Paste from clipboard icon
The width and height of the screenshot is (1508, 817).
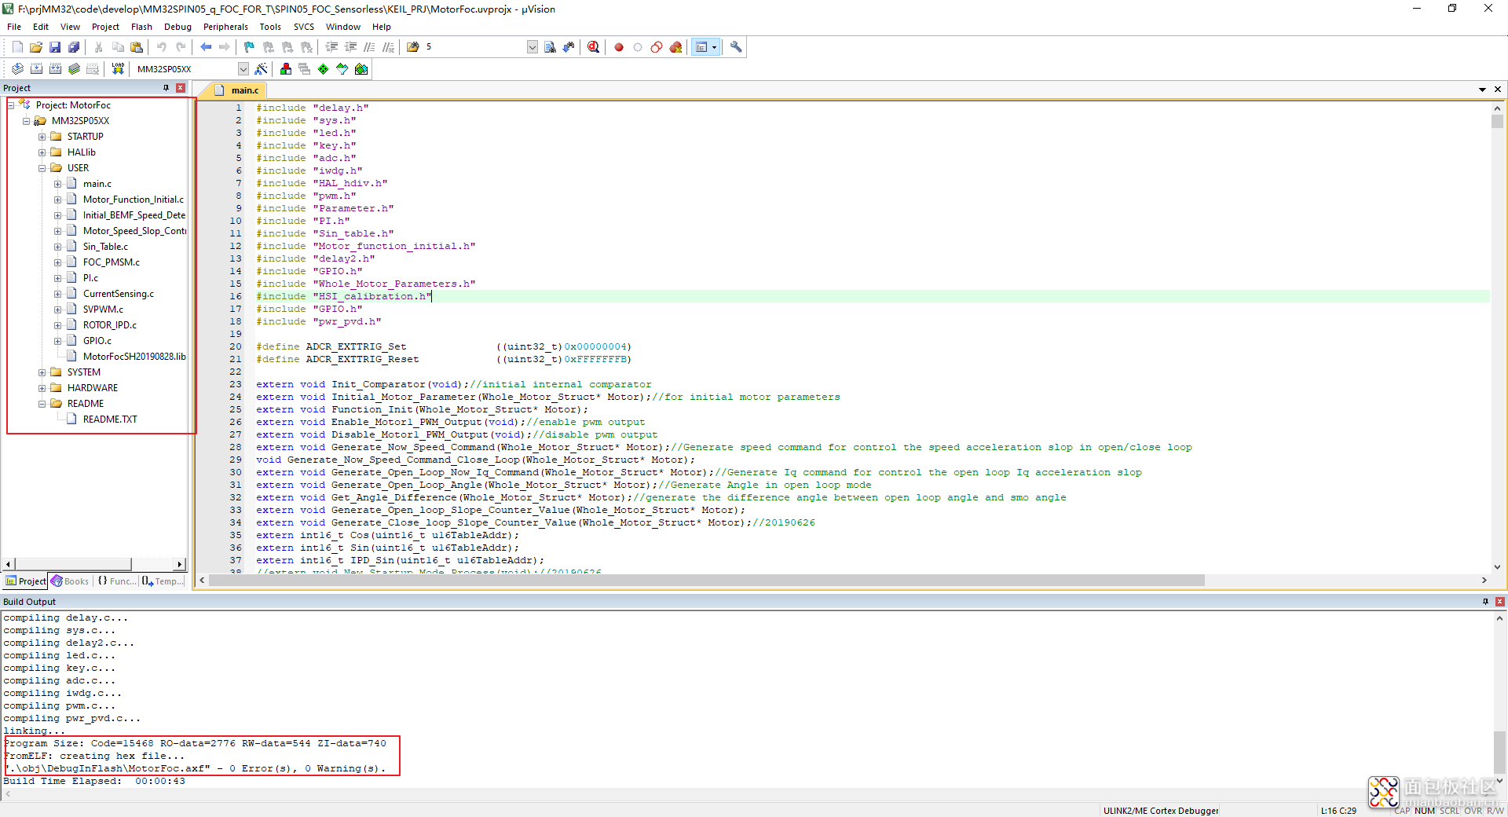point(137,47)
